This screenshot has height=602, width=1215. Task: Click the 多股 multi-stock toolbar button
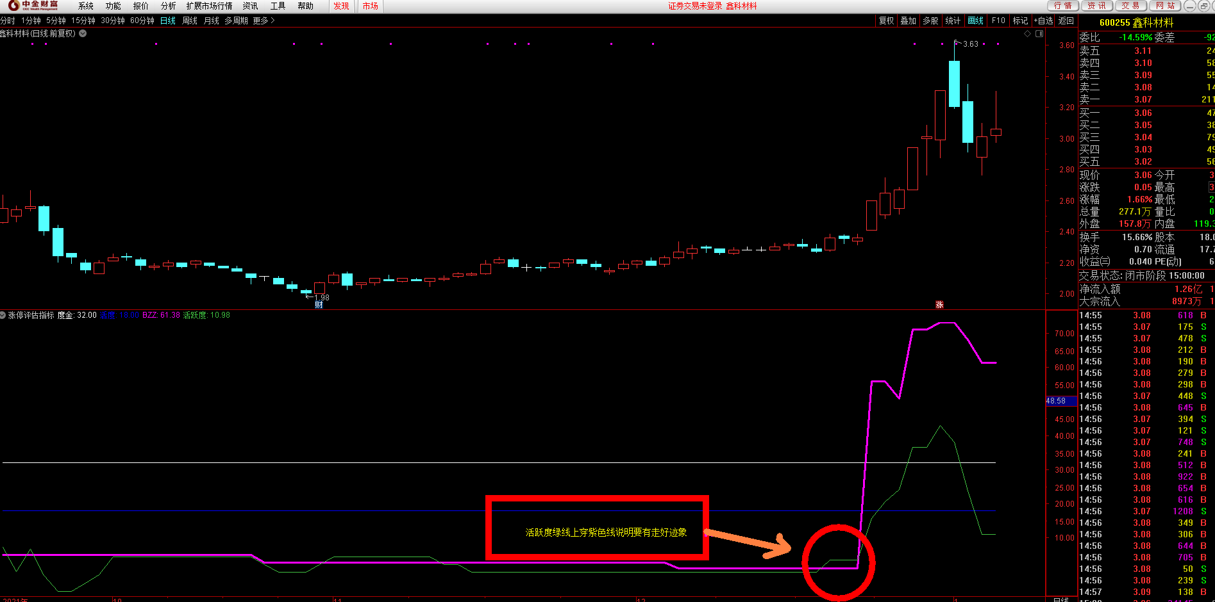pos(931,20)
